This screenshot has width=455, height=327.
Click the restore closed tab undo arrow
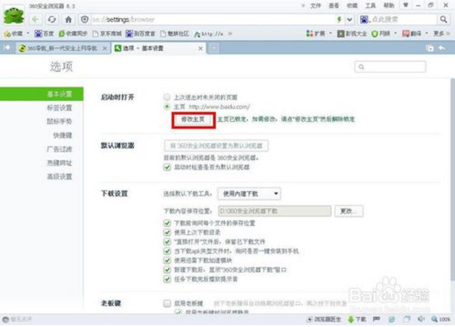pyautogui.click(x=442, y=48)
